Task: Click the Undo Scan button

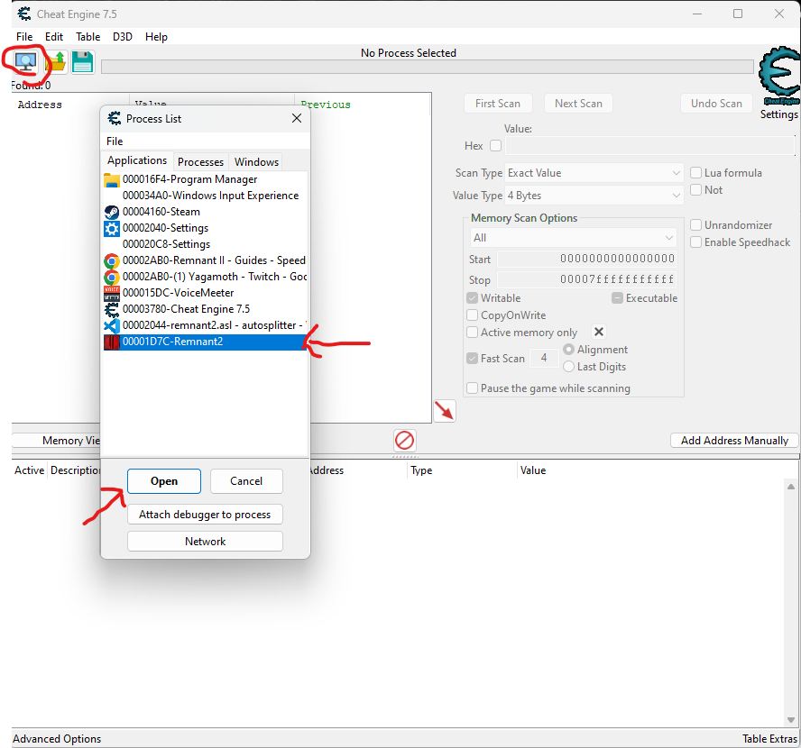Action: 716,104
